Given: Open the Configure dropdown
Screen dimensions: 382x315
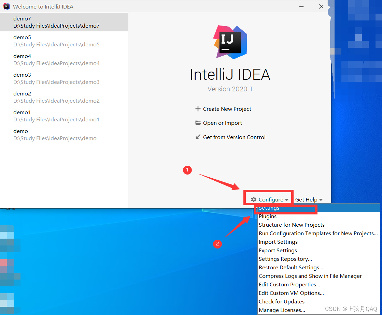Looking at the screenshot, I should [270, 199].
